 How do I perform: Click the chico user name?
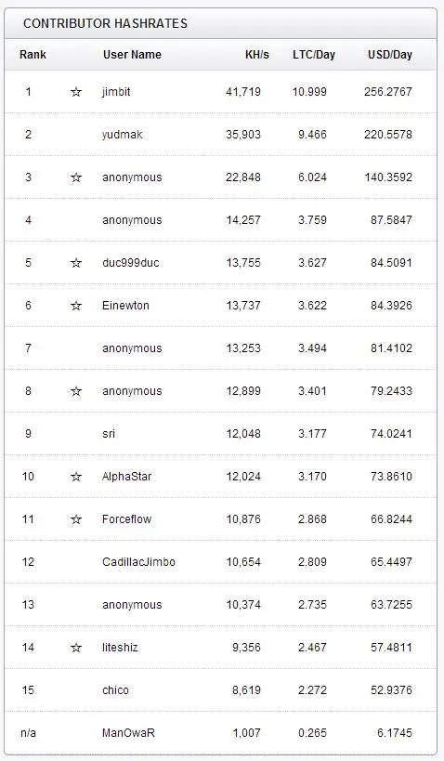click(115, 689)
